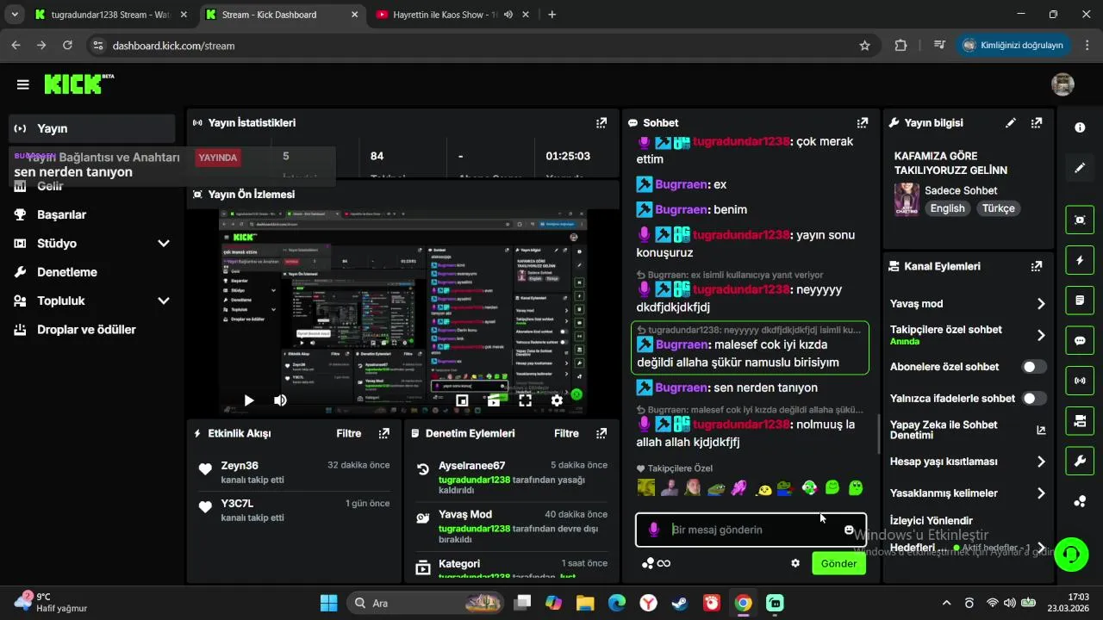Image resolution: width=1103 pixels, height=620 pixels.
Task: Pop out the Denetim Eylemleri panel
Action: point(601,433)
